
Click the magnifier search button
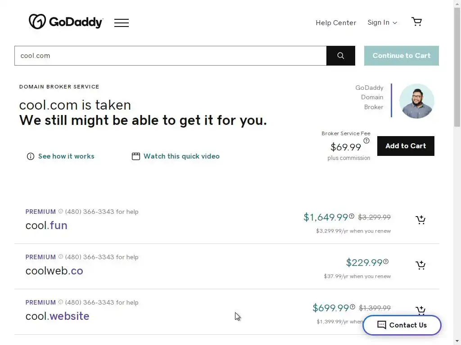click(341, 56)
